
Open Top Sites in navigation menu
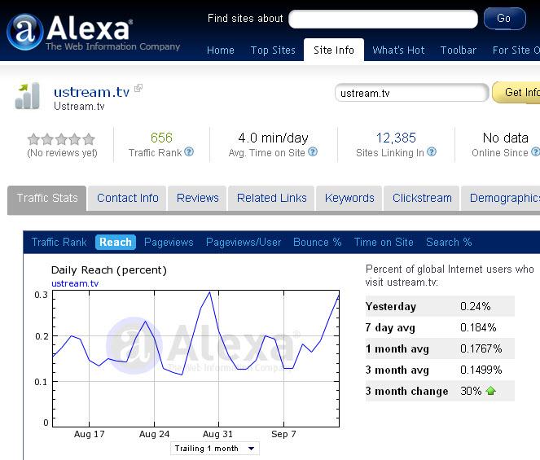273,50
